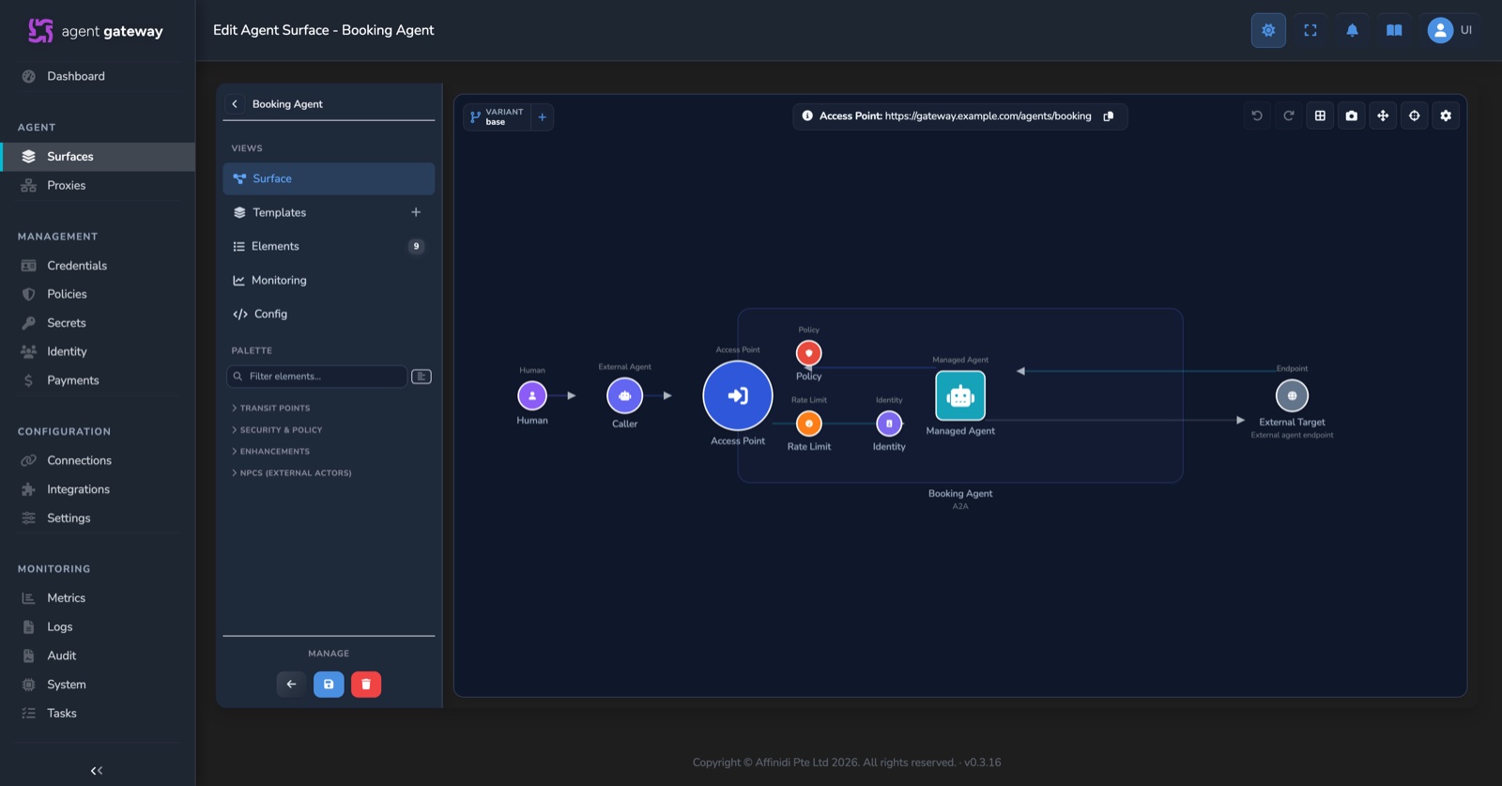The width and height of the screenshot is (1502, 786).
Task: Click the Audit sidebar icon
Action: tap(28, 655)
